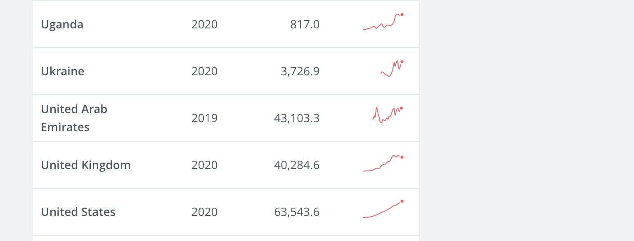Open the United Arab Emirates link
The height and width of the screenshot is (241, 634).
point(74,118)
